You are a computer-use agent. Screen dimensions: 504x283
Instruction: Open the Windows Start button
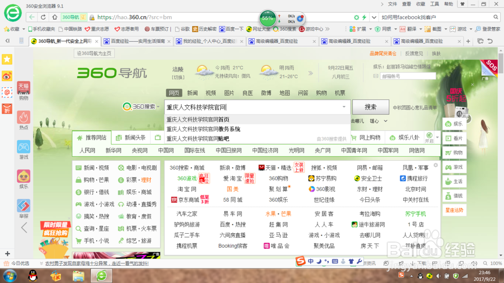coord(10,276)
